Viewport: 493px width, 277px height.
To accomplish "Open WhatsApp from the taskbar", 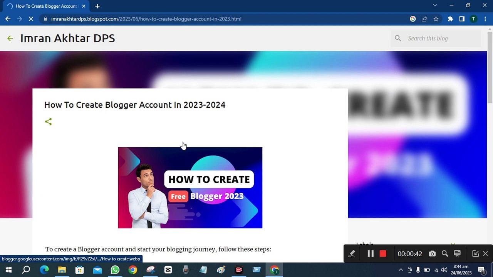I will [115, 270].
